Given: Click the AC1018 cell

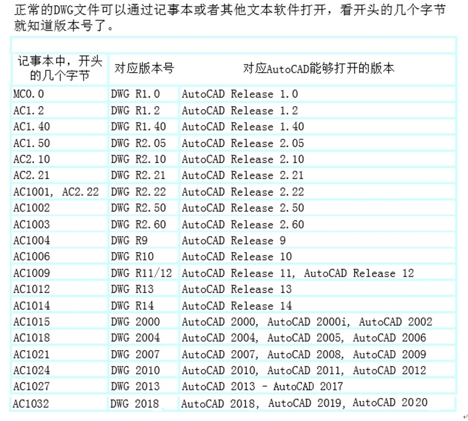Looking at the screenshot, I should [59, 338].
